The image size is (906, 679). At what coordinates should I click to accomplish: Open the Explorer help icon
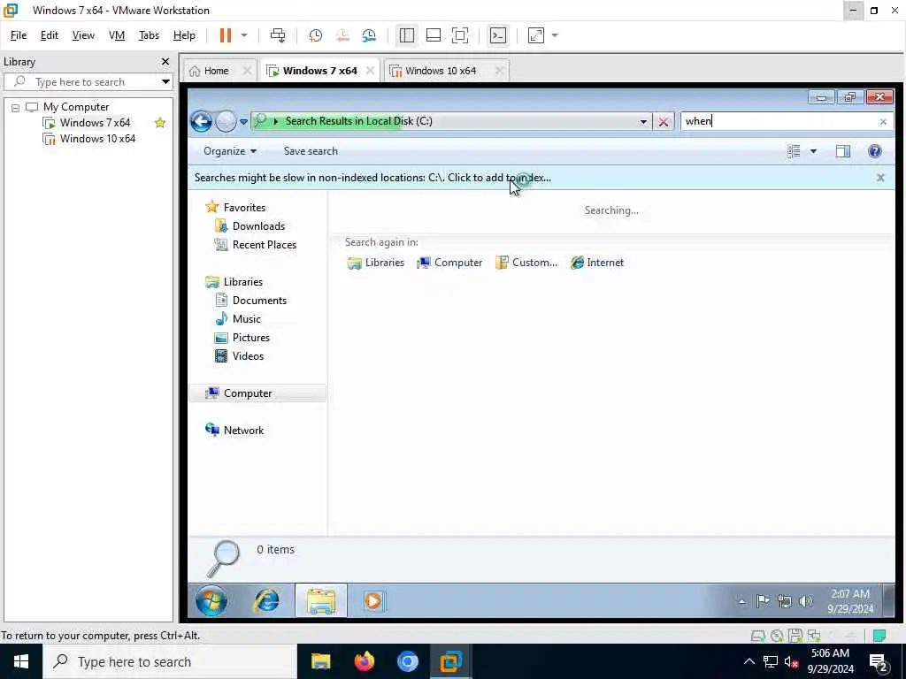(x=875, y=151)
